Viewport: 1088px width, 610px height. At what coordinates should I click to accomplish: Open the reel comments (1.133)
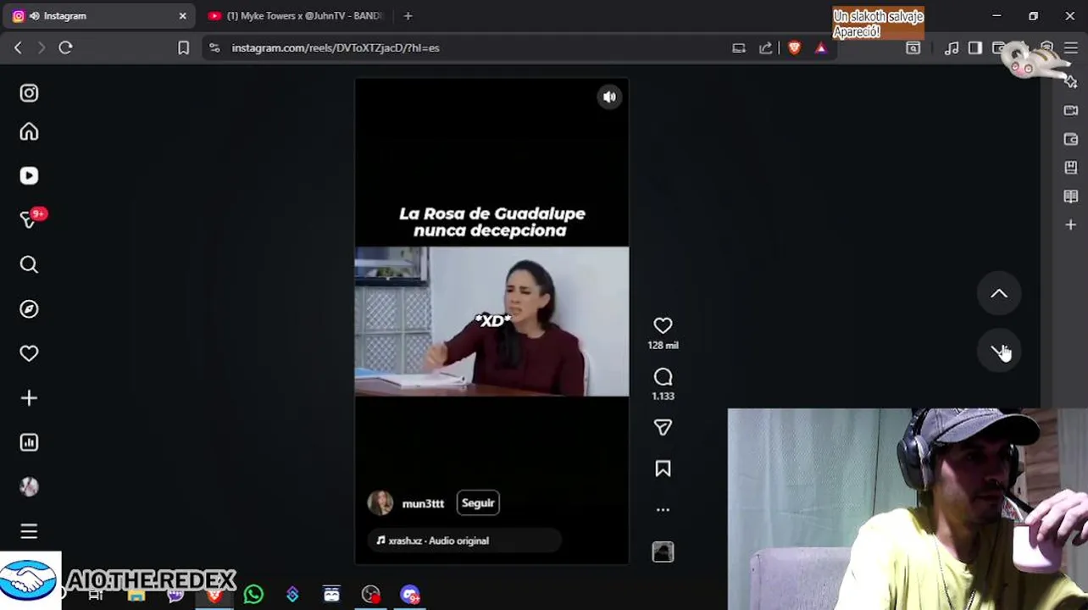pos(663,377)
